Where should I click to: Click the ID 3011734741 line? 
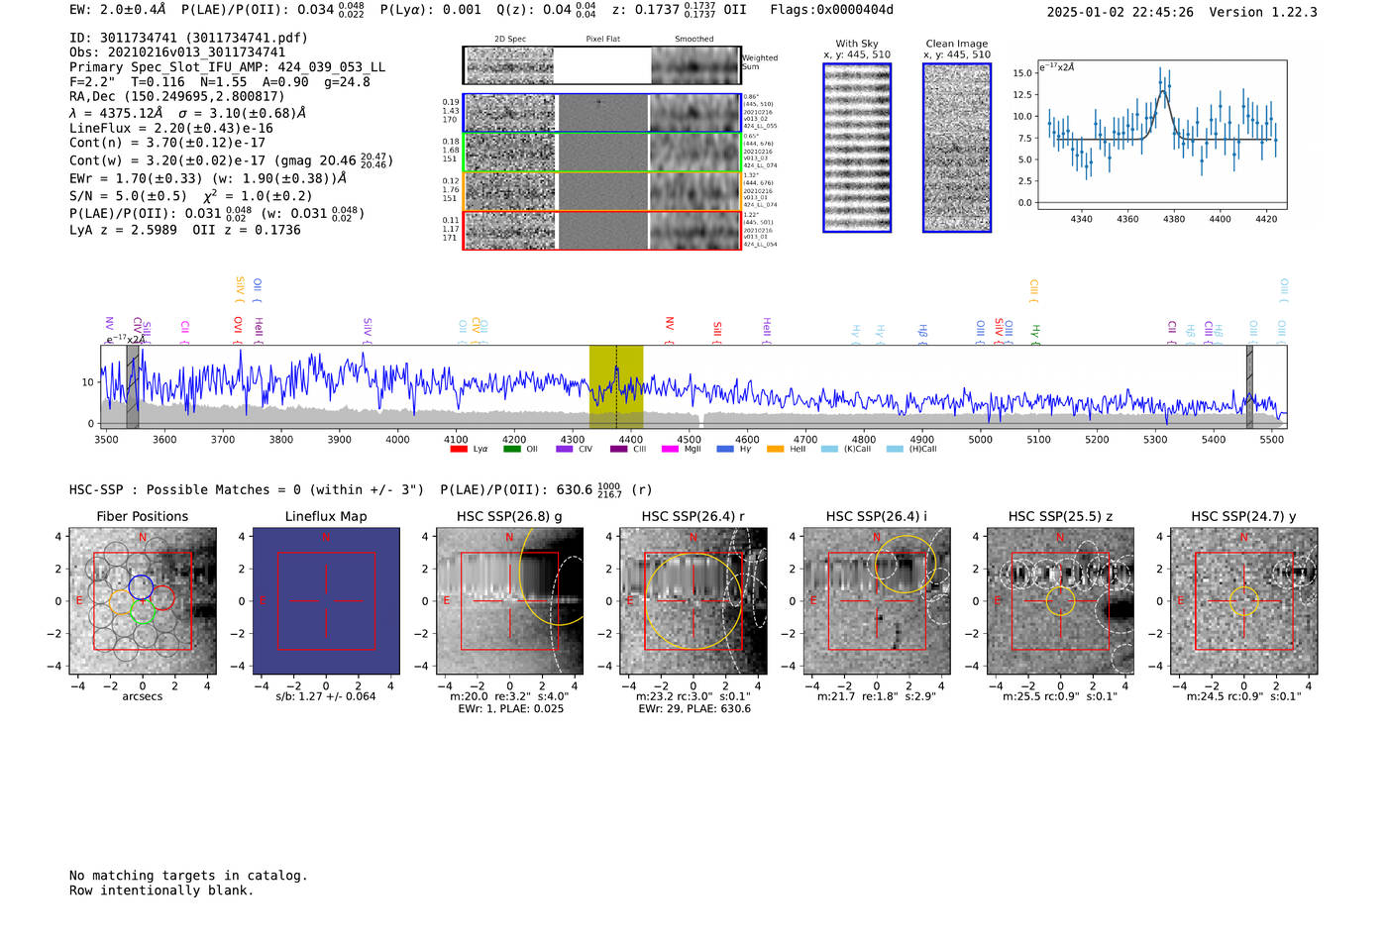click(188, 38)
